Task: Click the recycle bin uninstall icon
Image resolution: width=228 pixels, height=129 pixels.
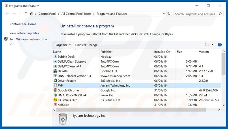Action: click(63, 119)
